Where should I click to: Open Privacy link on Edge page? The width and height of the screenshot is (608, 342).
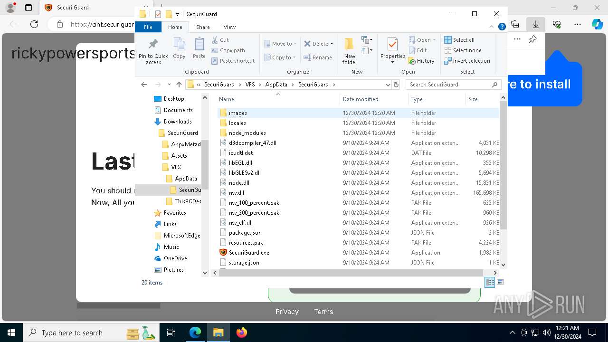[287, 312]
